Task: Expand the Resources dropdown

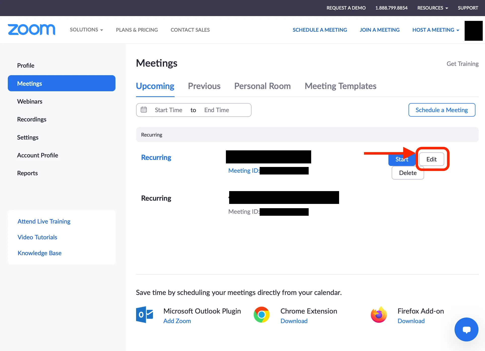Action: tap(432, 8)
